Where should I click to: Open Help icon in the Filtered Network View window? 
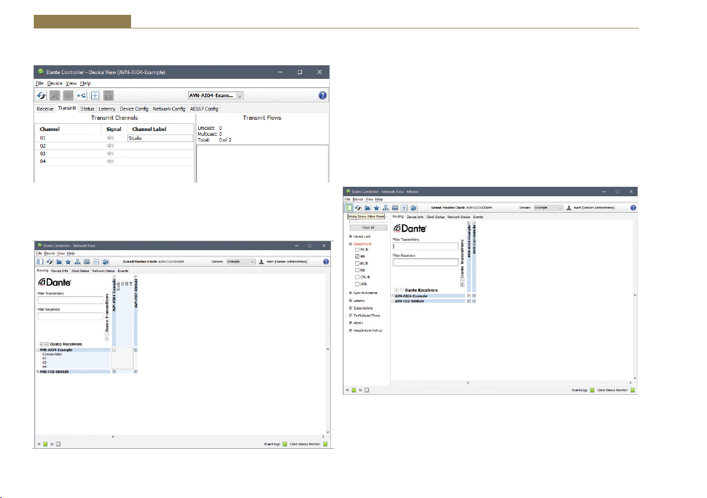(633, 207)
